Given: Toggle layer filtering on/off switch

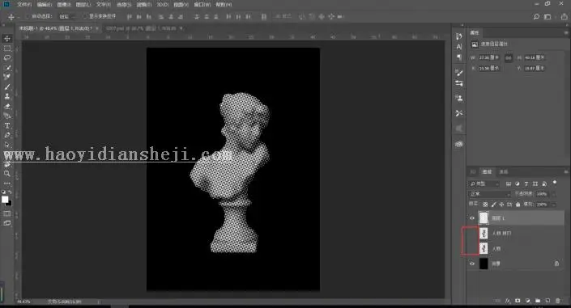Looking at the screenshot, I should (555, 182).
